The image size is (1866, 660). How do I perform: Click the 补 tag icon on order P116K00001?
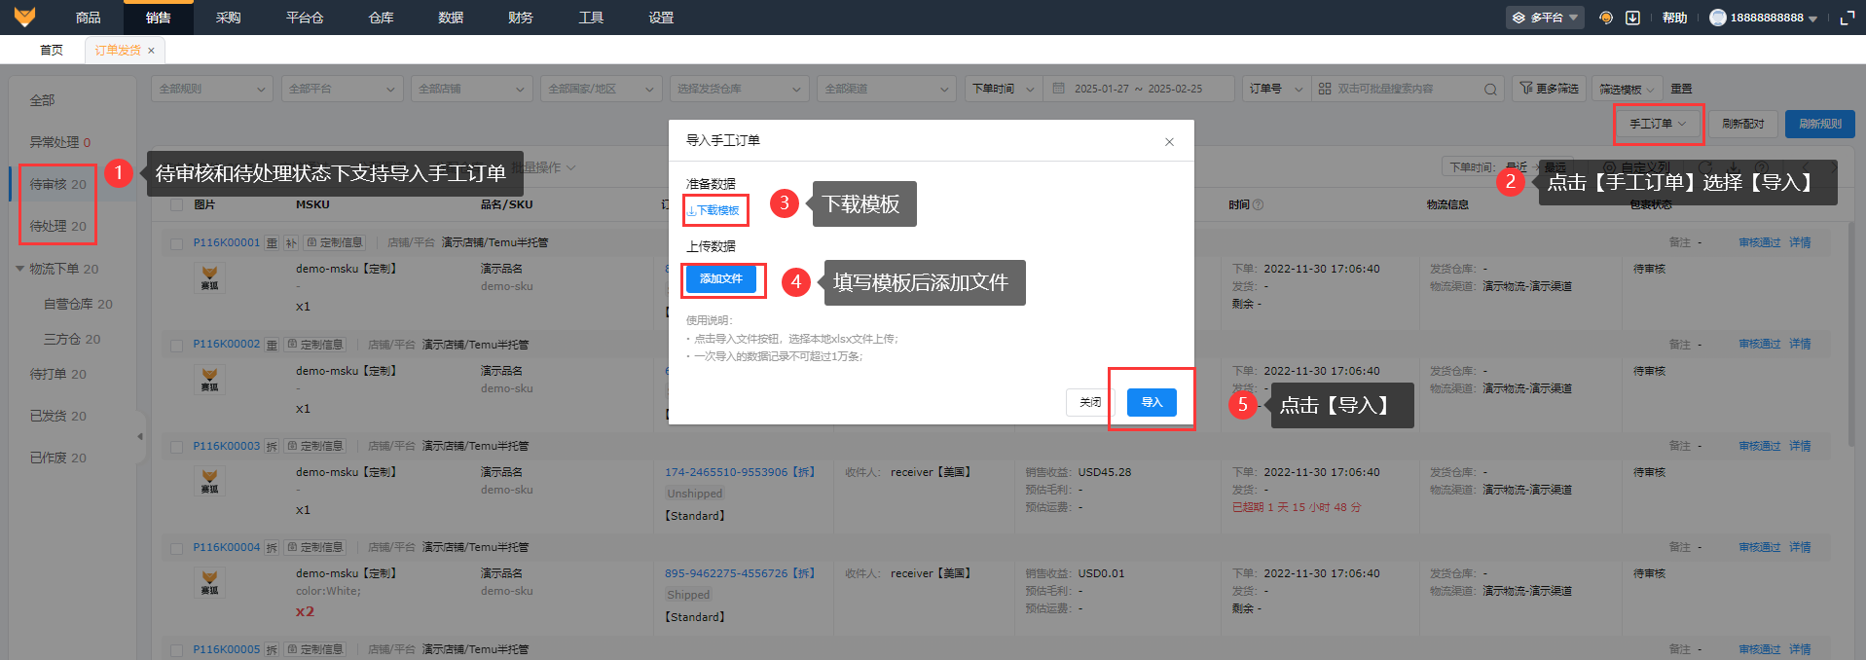[291, 242]
